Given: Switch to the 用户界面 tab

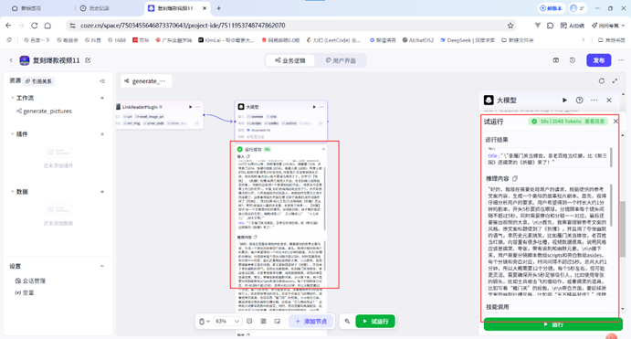Looking at the screenshot, I should pyautogui.click(x=341, y=60).
